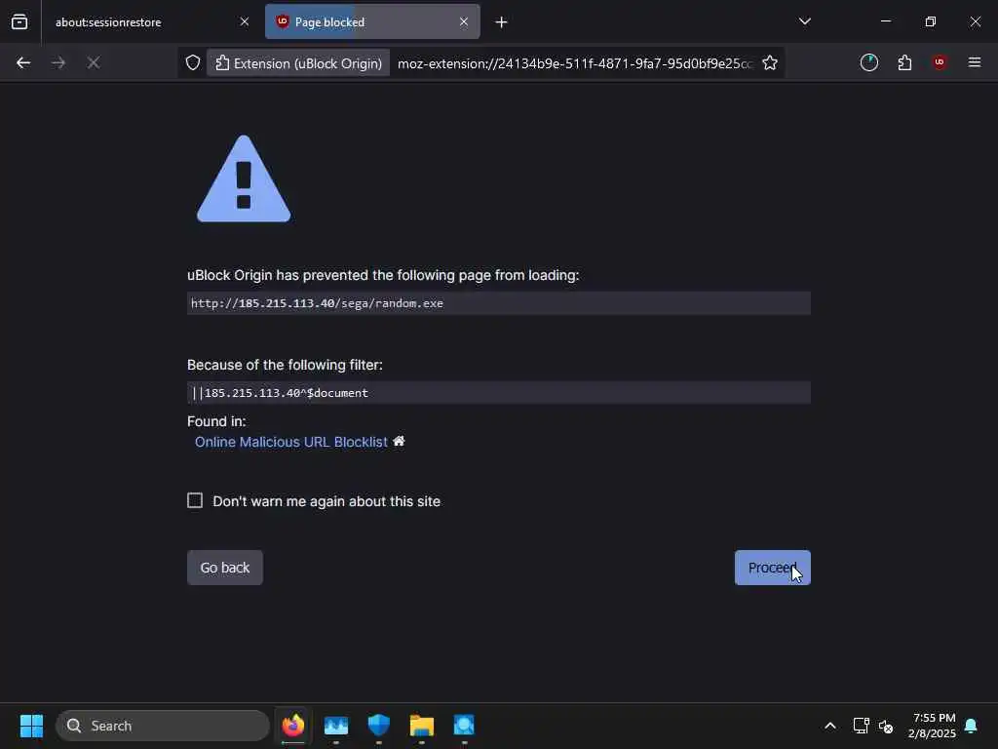Minimize the Firefox window
Viewport: 998px width, 749px height.
coord(886,21)
